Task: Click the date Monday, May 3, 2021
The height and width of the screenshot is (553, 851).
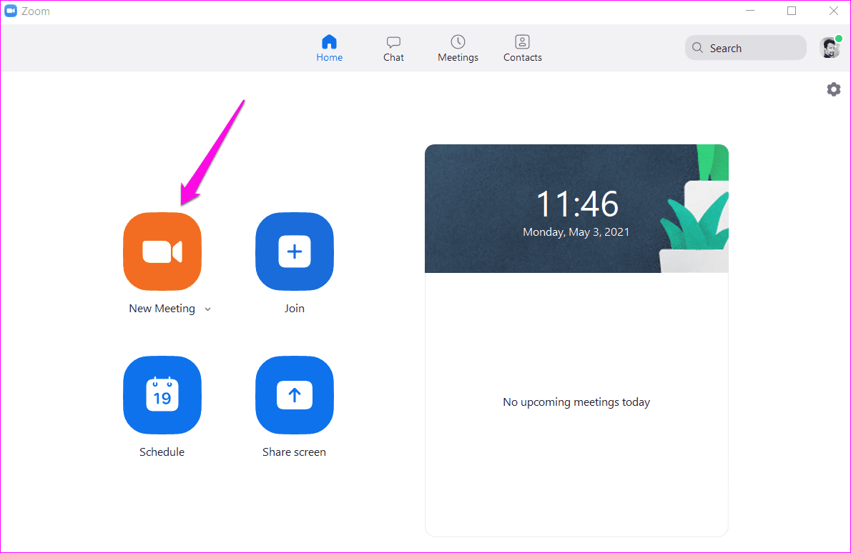Action: point(576,232)
